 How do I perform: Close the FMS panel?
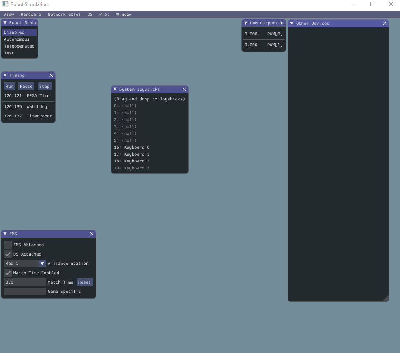tap(92, 234)
